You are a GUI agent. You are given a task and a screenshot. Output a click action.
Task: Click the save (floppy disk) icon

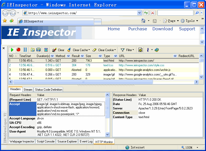tap(38, 50)
